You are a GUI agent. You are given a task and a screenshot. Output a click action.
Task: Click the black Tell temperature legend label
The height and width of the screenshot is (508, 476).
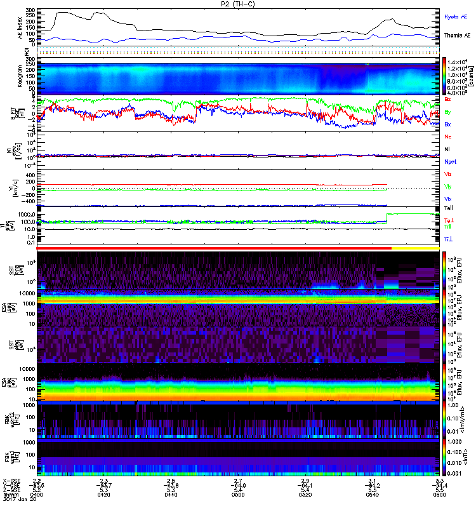click(449, 208)
